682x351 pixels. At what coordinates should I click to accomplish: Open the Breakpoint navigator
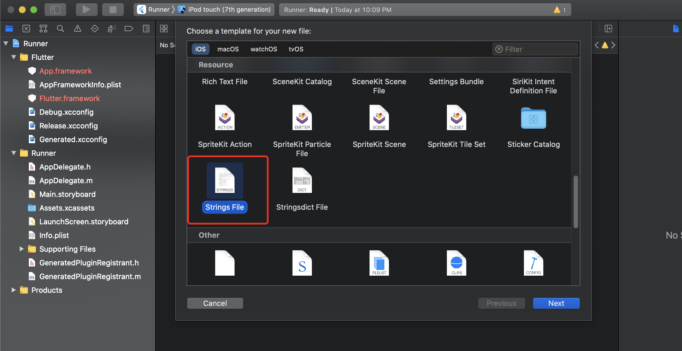point(129,29)
